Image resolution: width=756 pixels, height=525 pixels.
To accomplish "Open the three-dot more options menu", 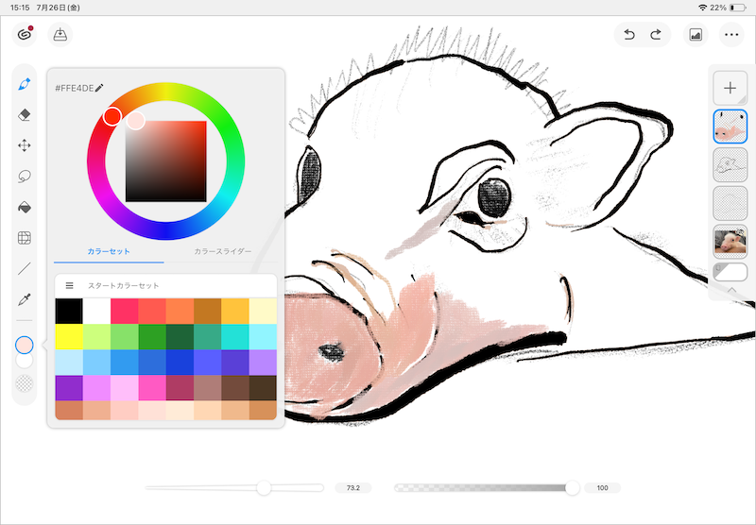I will (x=731, y=35).
